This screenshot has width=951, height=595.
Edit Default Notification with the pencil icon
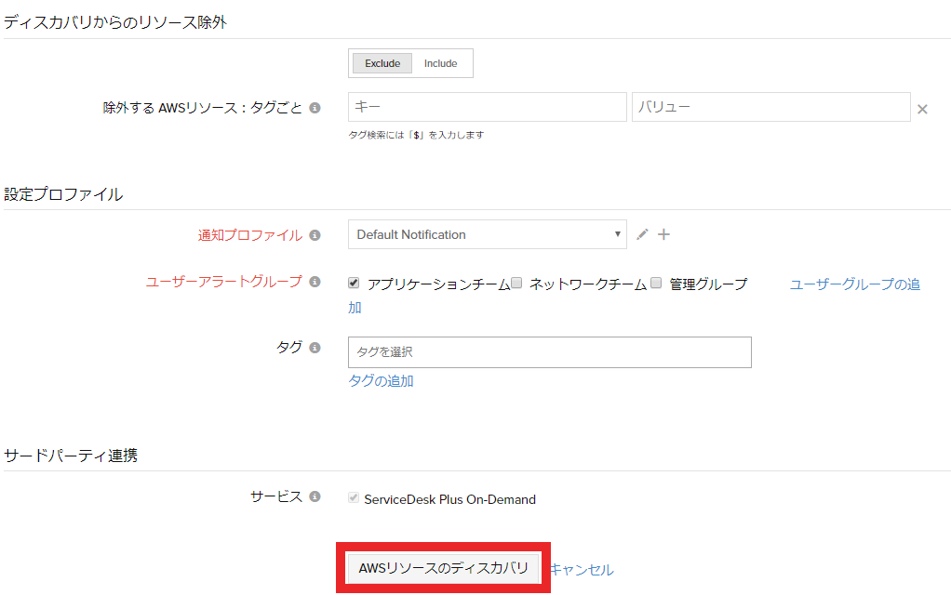click(x=641, y=234)
